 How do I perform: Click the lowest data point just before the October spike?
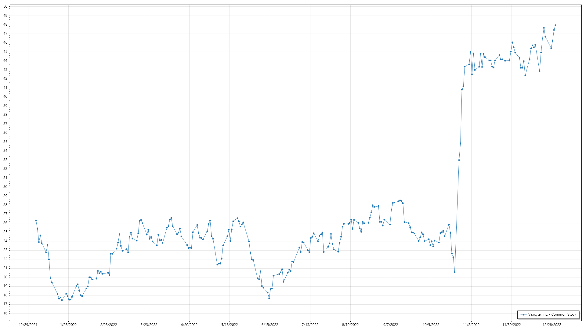point(455,272)
